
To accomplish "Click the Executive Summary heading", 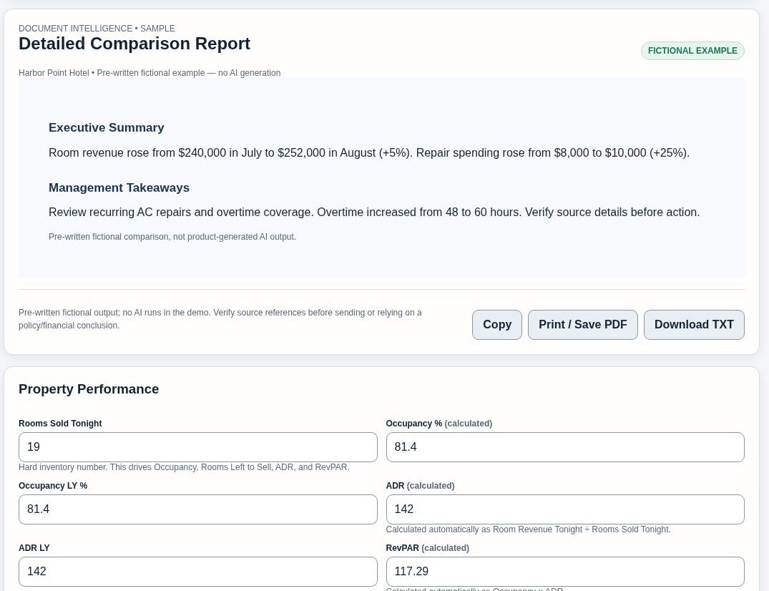I will click(x=107, y=127).
